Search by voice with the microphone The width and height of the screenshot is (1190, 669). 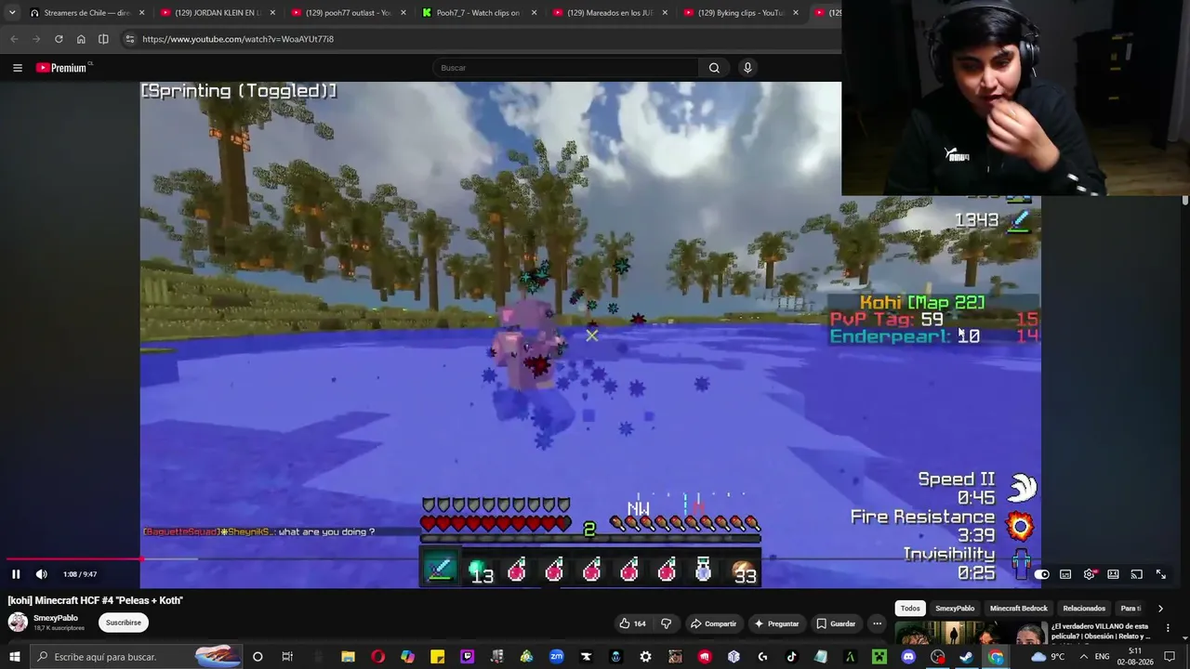(747, 68)
